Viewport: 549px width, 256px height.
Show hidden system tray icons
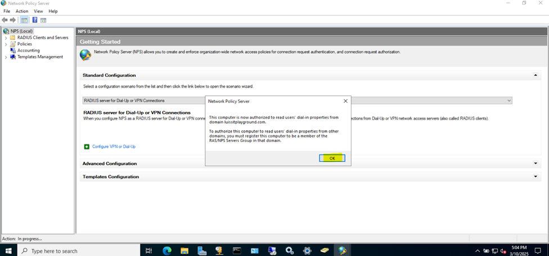(x=478, y=251)
